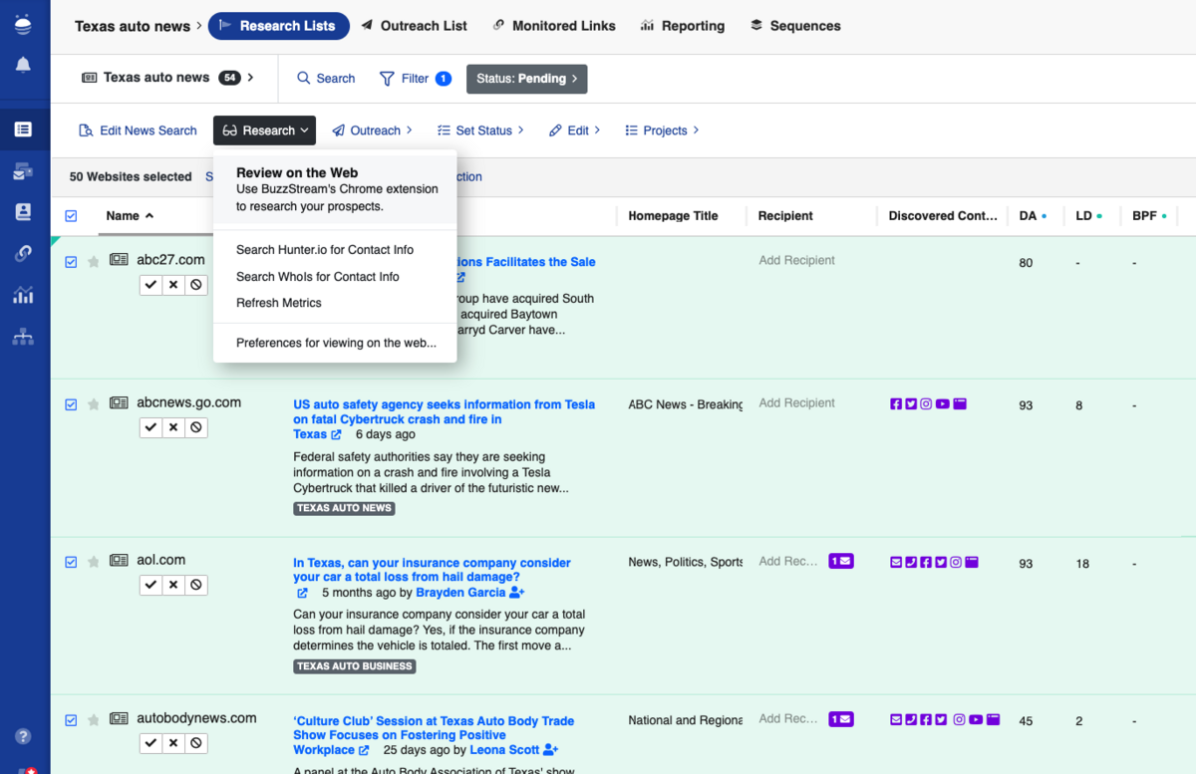Screen dimensions: 1196x774
Task: Toggle the select-all checkbox in header
Action: coord(71,215)
